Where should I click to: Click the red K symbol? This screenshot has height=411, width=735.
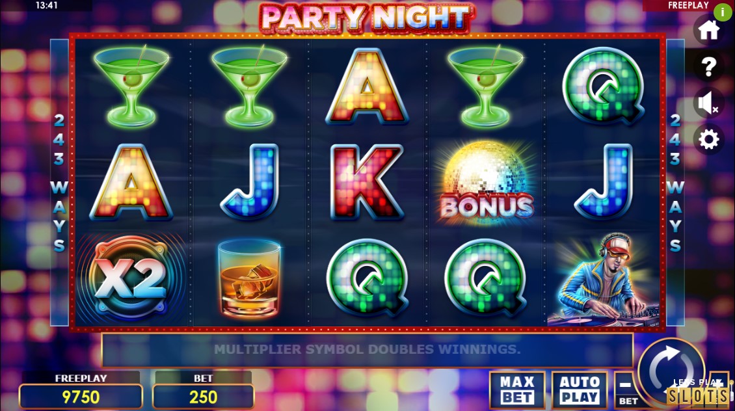tap(367, 182)
